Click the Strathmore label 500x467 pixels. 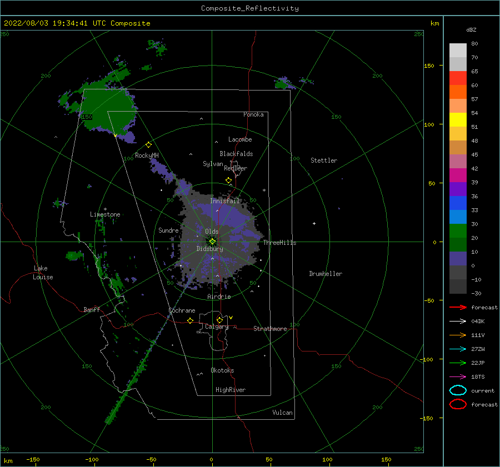point(270,329)
